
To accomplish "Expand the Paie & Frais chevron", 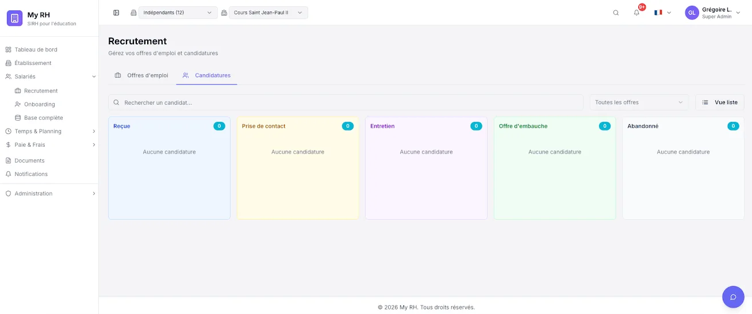I will click(x=94, y=145).
